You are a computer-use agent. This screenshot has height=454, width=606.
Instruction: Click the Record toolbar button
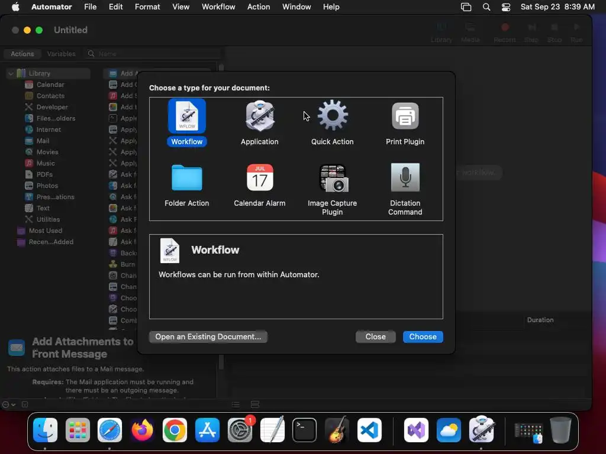pyautogui.click(x=505, y=33)
